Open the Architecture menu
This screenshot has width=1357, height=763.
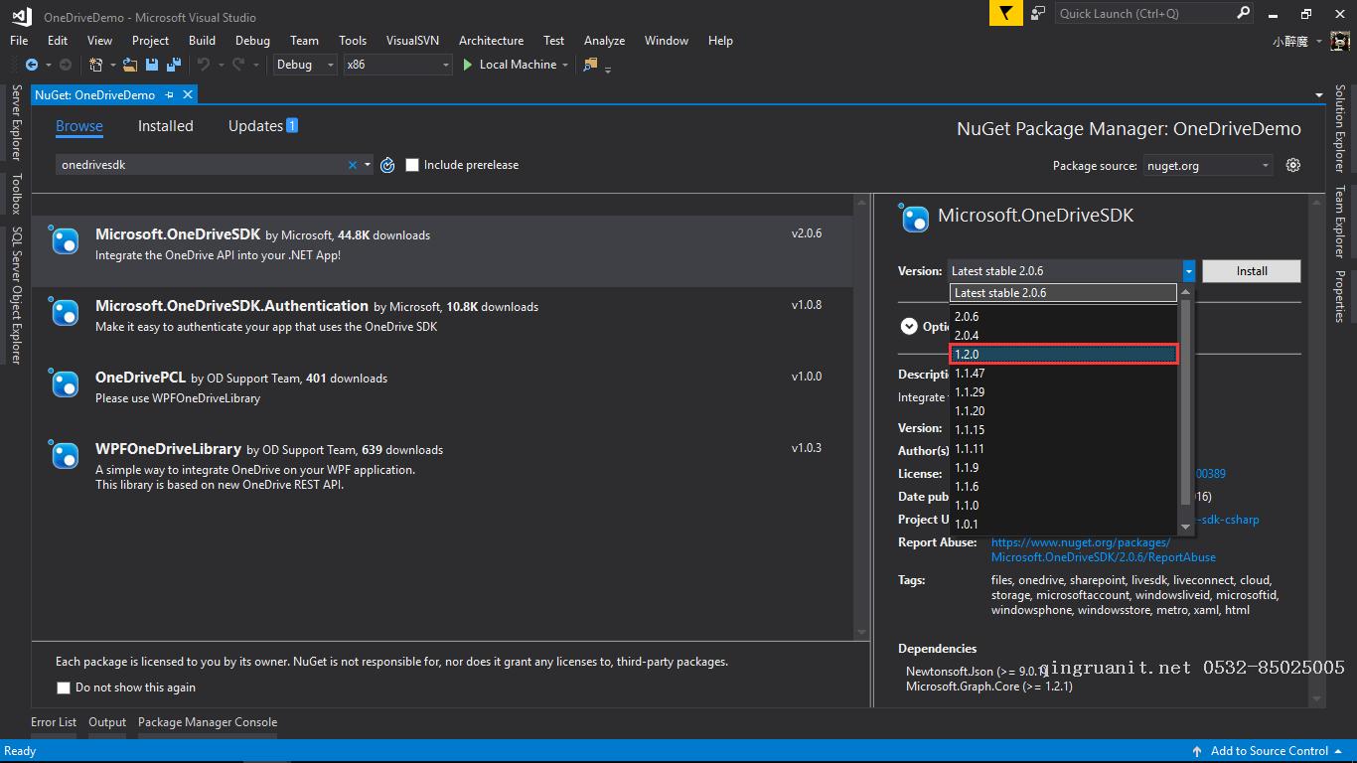[x=491, y=41]
